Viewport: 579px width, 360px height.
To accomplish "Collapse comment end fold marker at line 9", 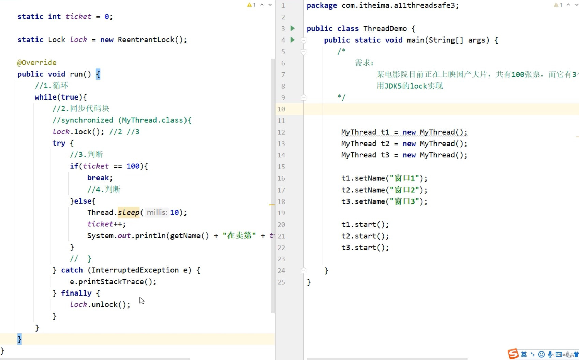I will [303, 98].
